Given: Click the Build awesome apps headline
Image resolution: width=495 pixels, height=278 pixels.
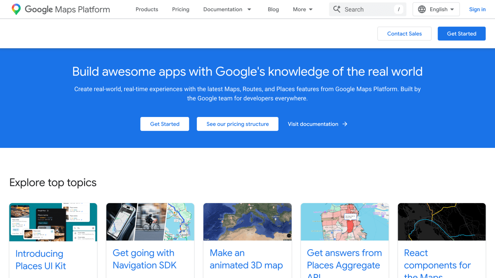Looking at the screenshot, I should click(x=247, y=71).
